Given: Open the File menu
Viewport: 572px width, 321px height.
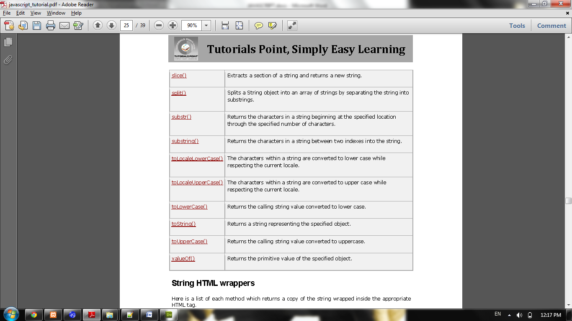Looking at the screenshot, I should coord(7,13).
